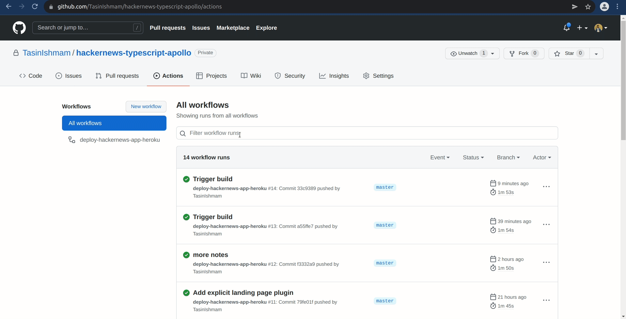Viewport: 626px width, 319px height.
Task: Click the New workflow button
Action: tap(146, 106)
